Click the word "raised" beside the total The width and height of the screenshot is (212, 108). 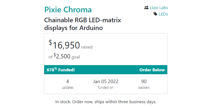tap(87, 47)
